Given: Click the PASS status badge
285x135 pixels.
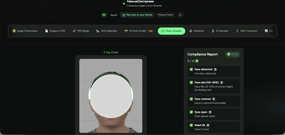Looking at the screenshot, I should tap(233, 54).
